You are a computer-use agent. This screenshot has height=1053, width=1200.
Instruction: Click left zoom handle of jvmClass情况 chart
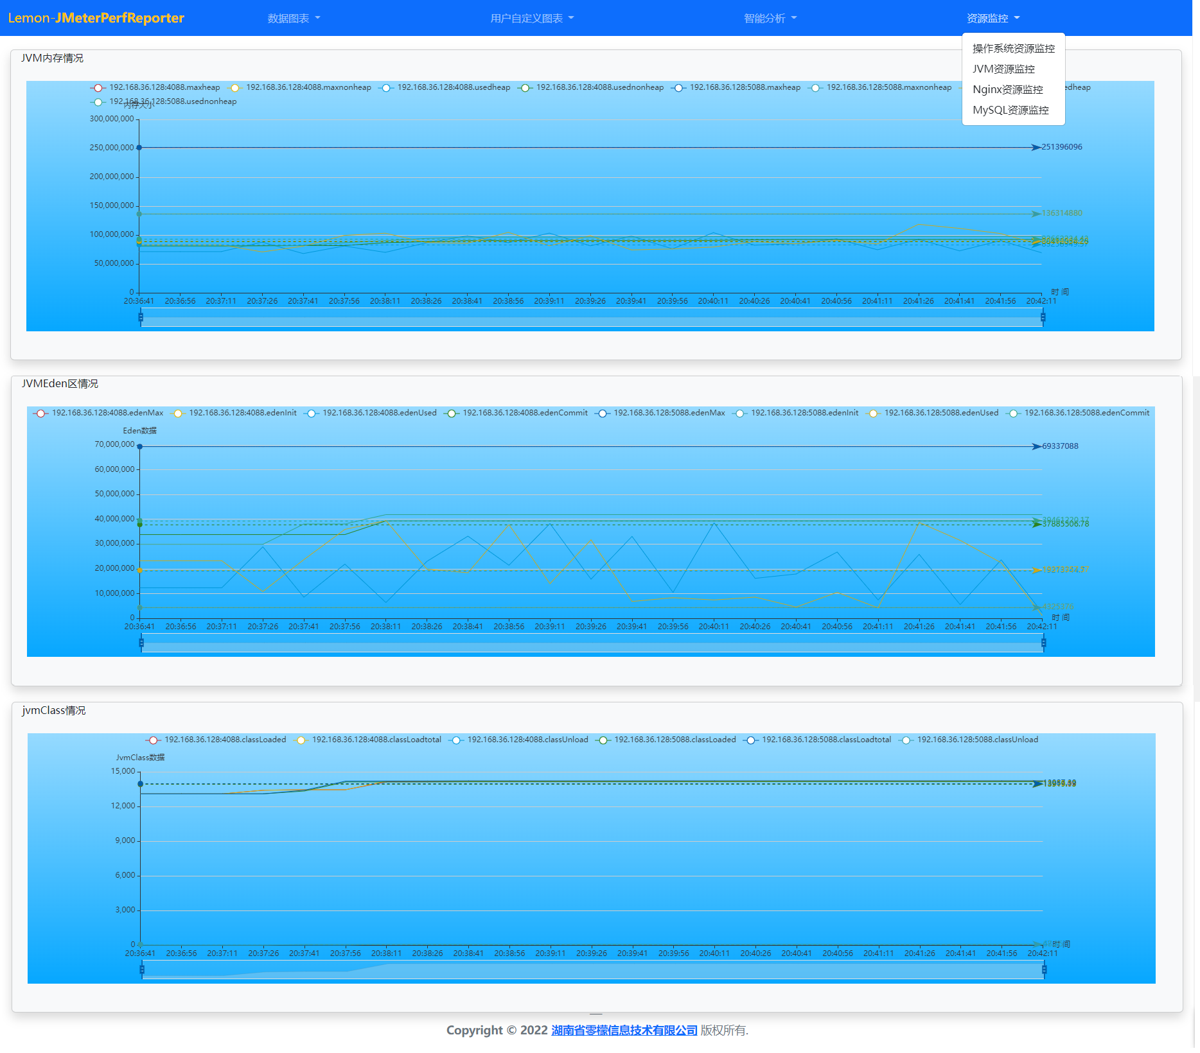pyautogui.click(x=142, y=970)
